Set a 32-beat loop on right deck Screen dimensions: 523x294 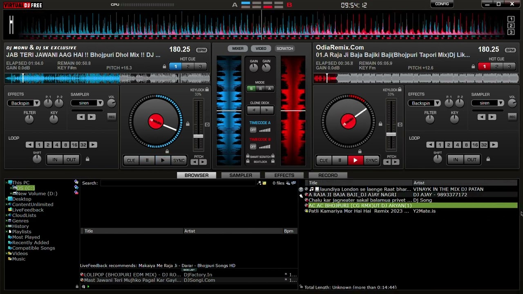[484, 145]
